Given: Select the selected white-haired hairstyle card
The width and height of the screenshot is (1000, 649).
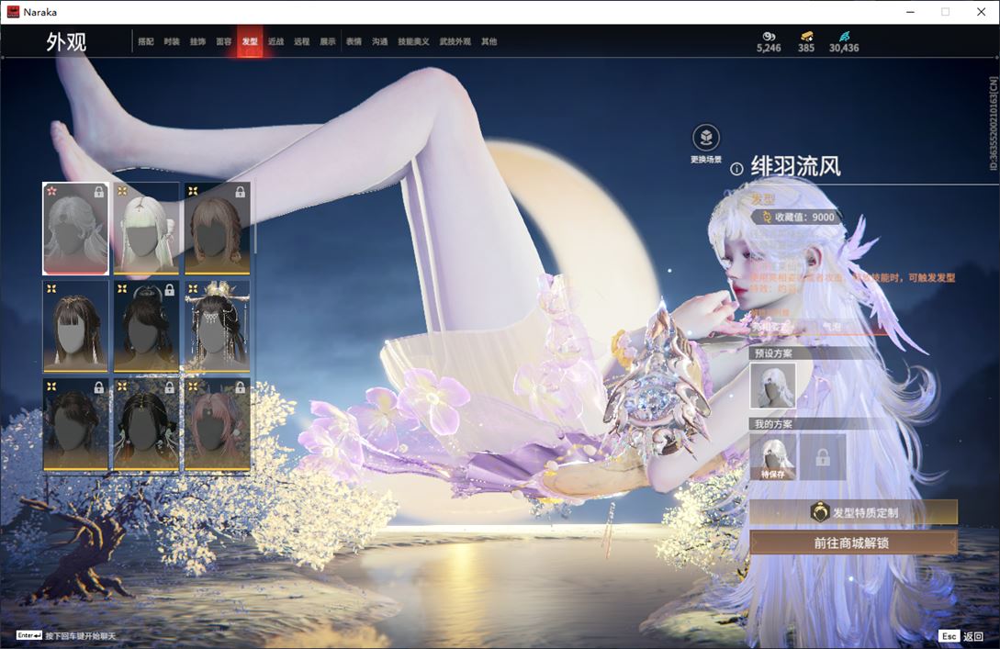Looking at the screenshot, I should click(76, 229).
